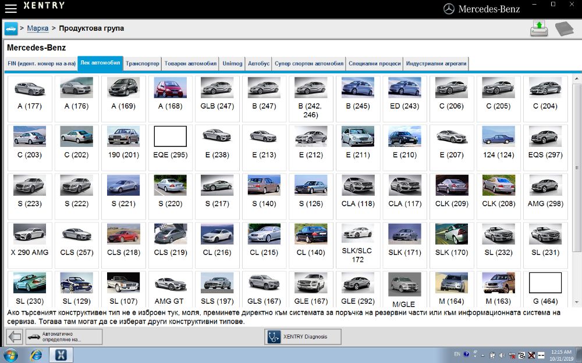This screenshot has width=582, height=363.
Task: Pick the G (464) tile
Action: point(545,289)
